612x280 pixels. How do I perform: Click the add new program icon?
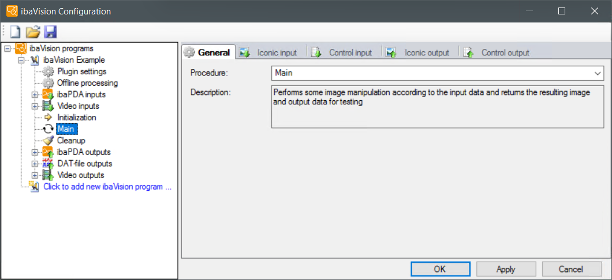[33, 186]
